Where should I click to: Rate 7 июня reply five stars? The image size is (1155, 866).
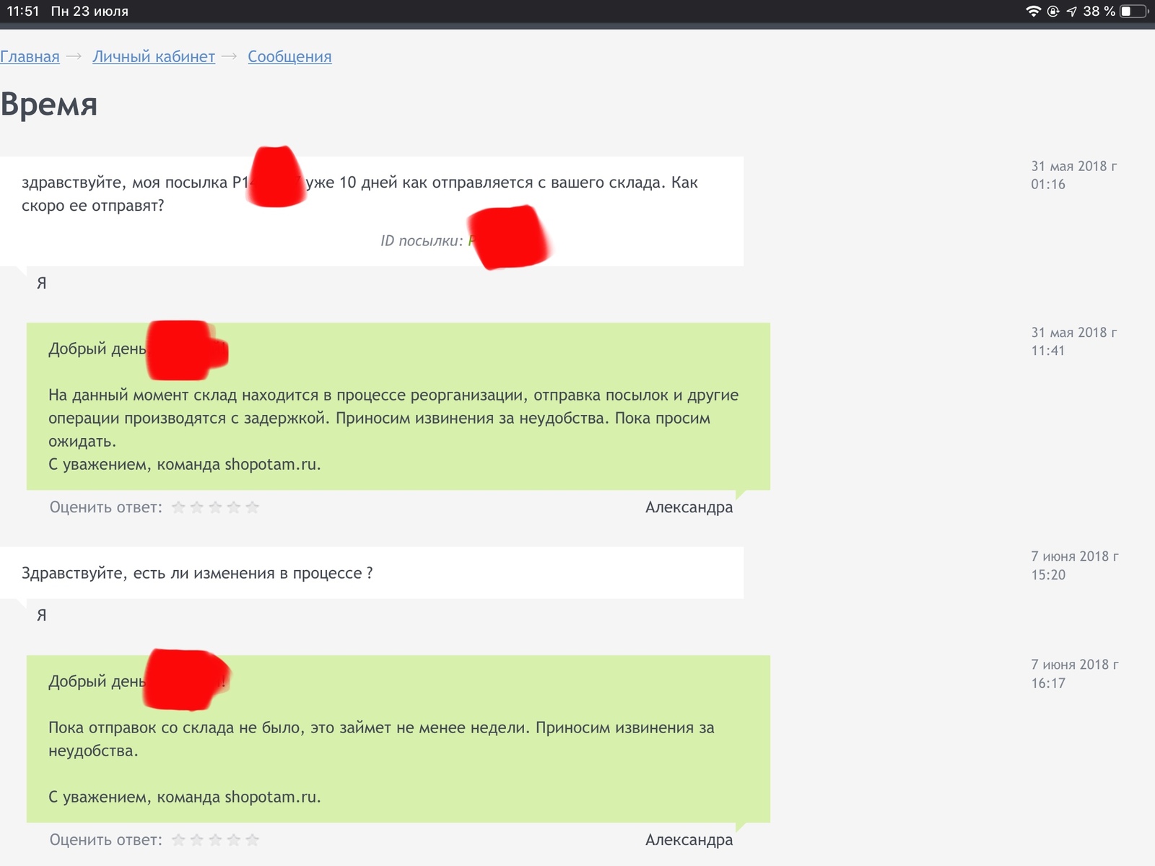(x=252, y=840)
